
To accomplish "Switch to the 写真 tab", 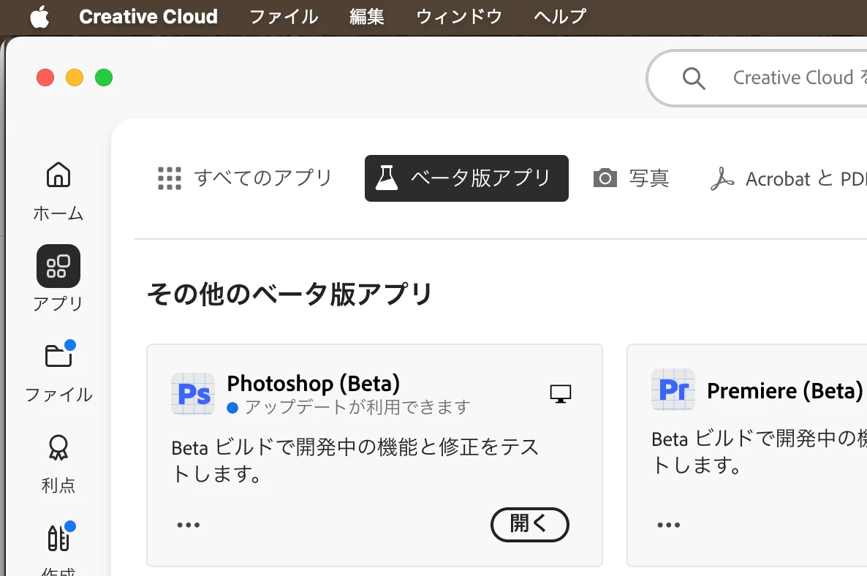I will point(631,178).
